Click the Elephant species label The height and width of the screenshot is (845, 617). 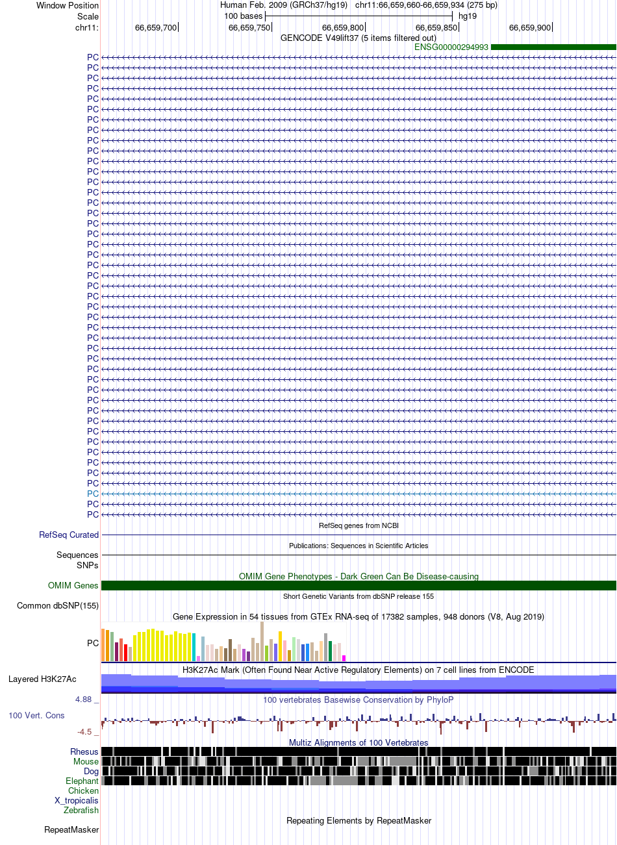82,781
